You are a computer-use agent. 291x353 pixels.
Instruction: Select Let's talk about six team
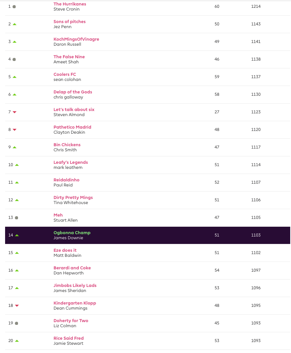(74, 109)
